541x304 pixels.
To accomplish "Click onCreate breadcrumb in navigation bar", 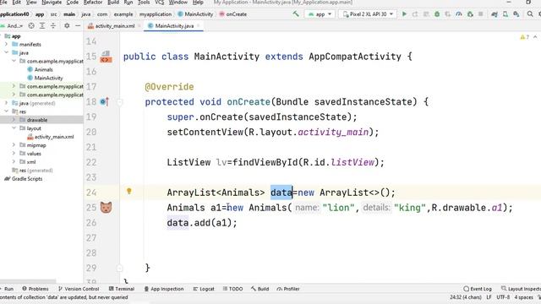I will [x=233, y=14].
